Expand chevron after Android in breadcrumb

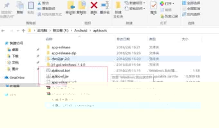click(x=90, y=31)
